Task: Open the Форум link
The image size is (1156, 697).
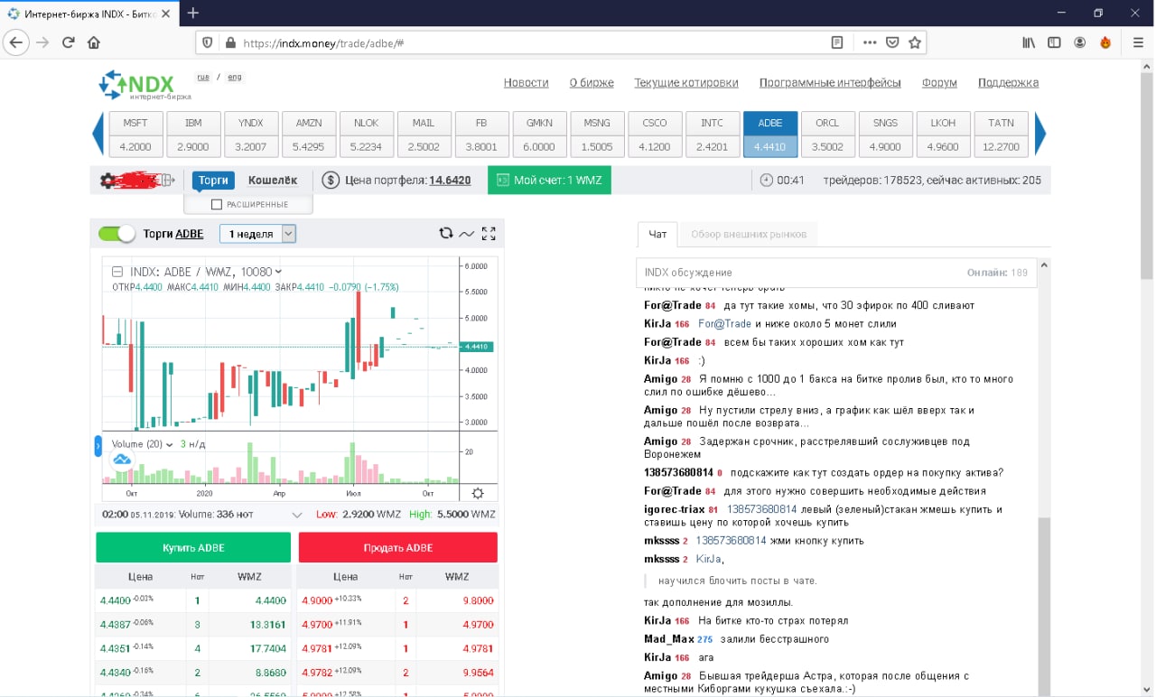Action: 939,82
